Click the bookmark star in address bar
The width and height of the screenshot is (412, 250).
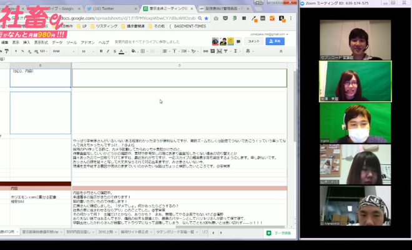207,18
